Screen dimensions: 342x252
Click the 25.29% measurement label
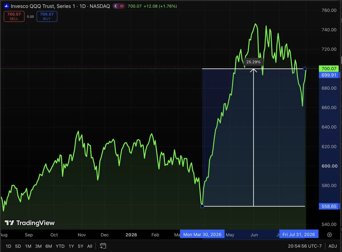pyautogui.click(x=253, y=62)
